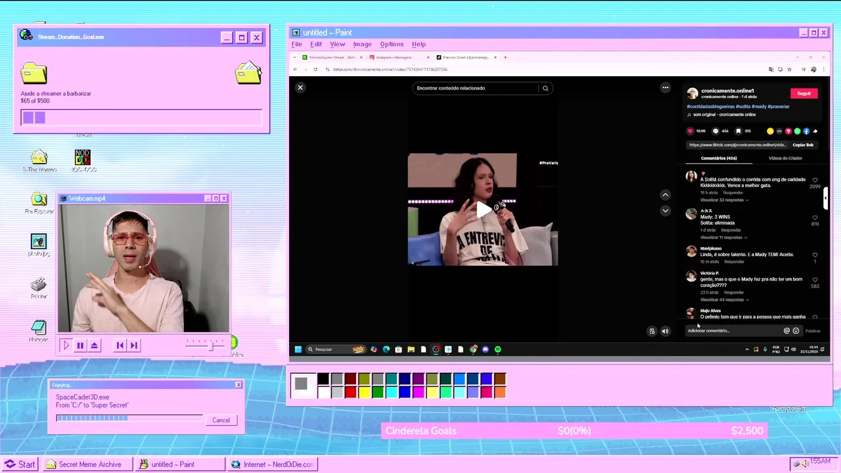The height and width of the screenshot is (473, 841).
Task: Expand Visualizar 43 respostas
Action: click(723, 300)
